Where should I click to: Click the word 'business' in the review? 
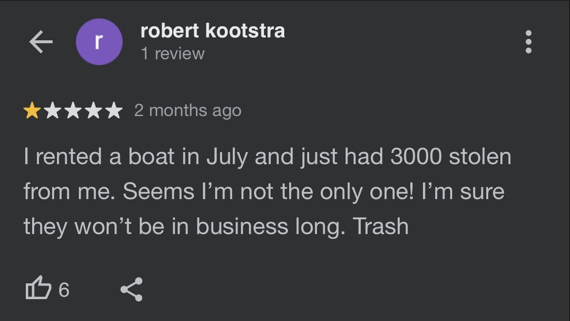tap(242, 226)
